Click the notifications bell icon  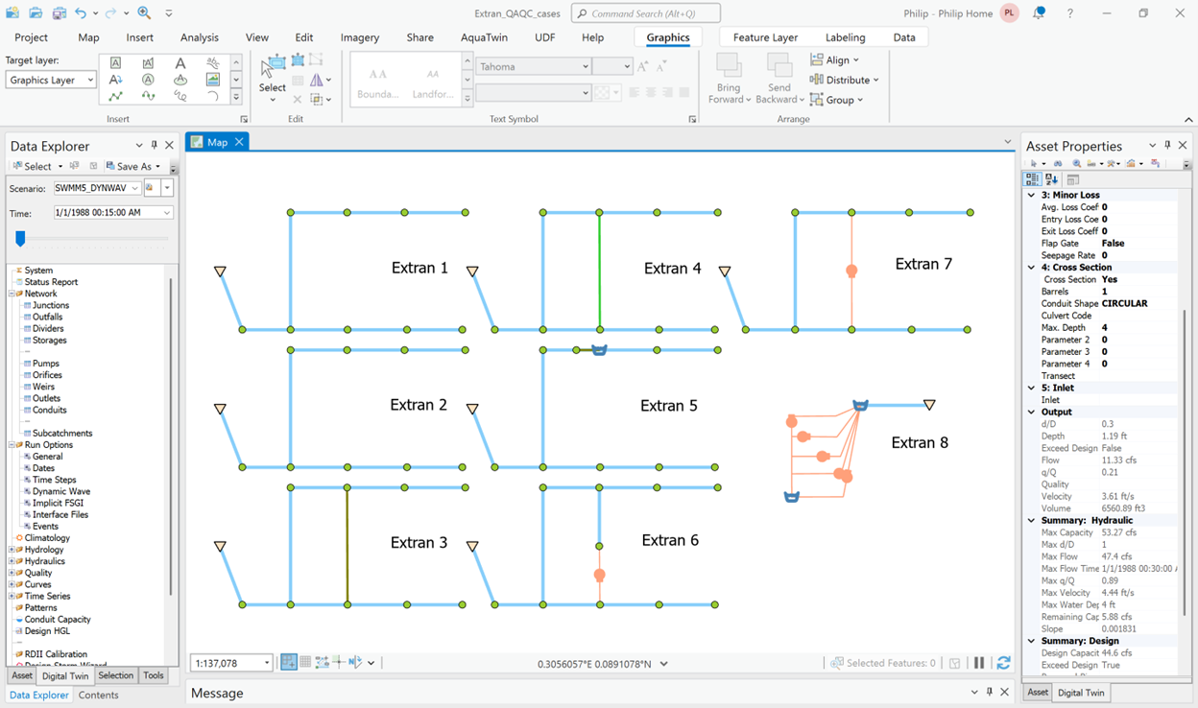(1039, 13)
